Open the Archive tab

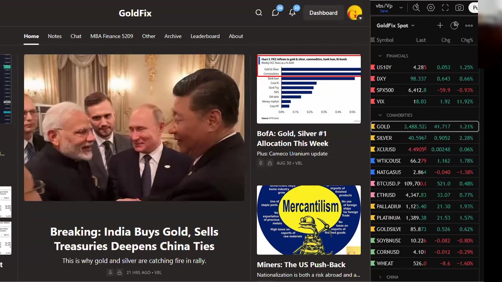point(173,36)
